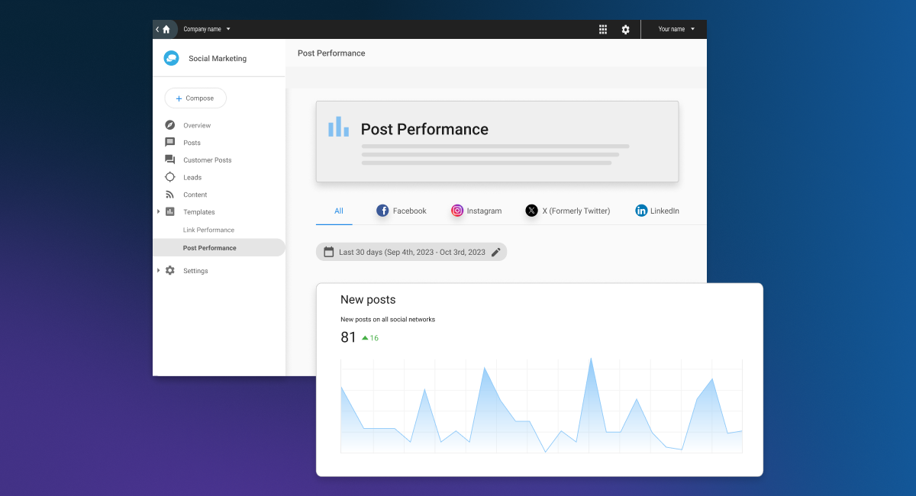Click the Post Performance page header title
916x496 pixels.
331,53
